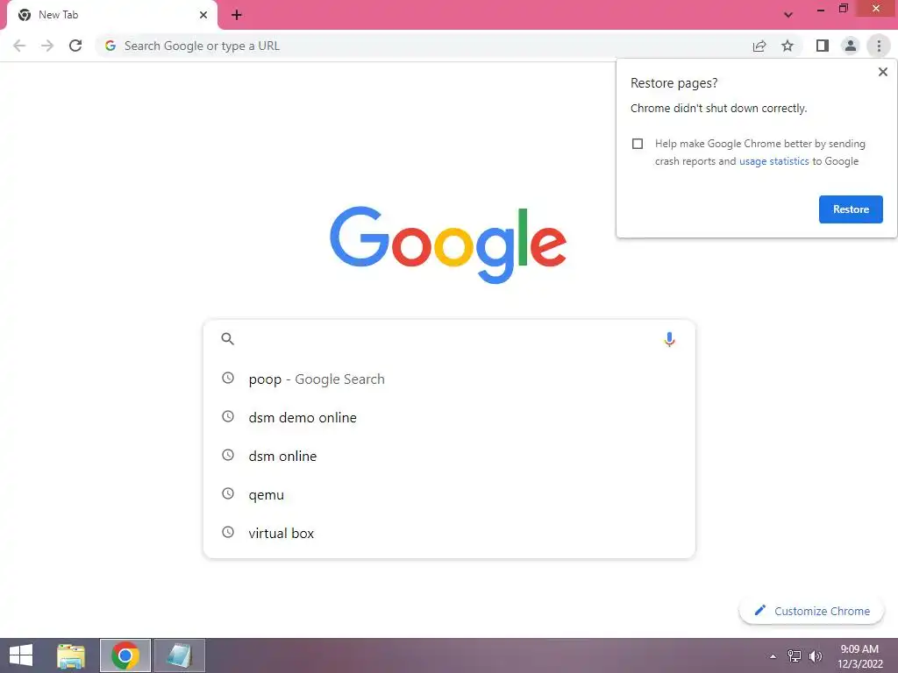Show hidden system tray icons

click(773, 656)
